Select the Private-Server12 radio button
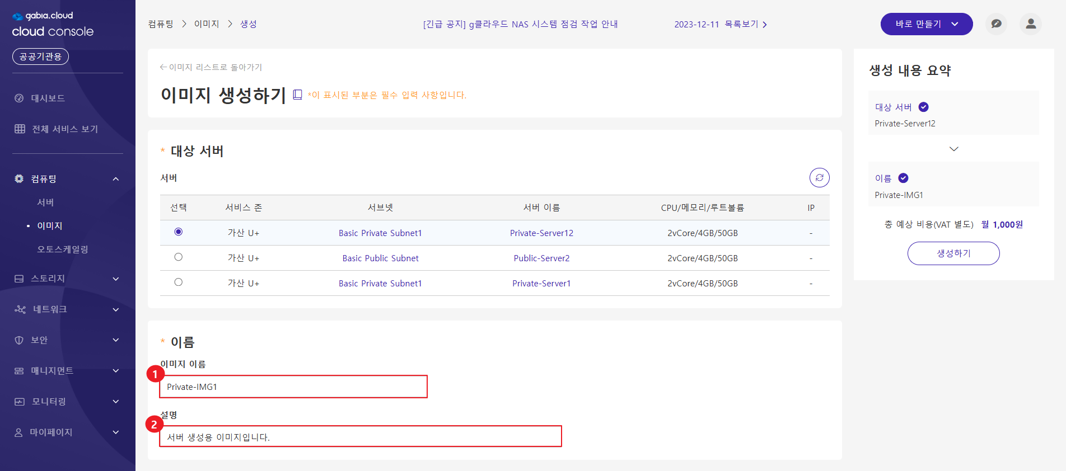The width and height of the screenshot is (1066, 471). pyautogui.click(x=179, y=232)
